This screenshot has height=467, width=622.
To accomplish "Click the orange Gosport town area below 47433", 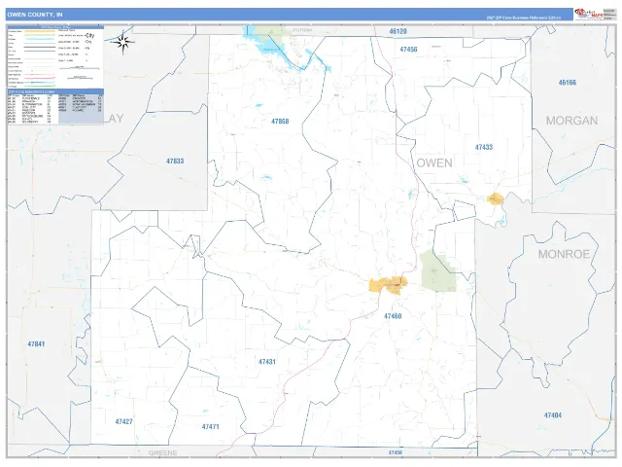I will pyautogui.click(x=496, y=198).
